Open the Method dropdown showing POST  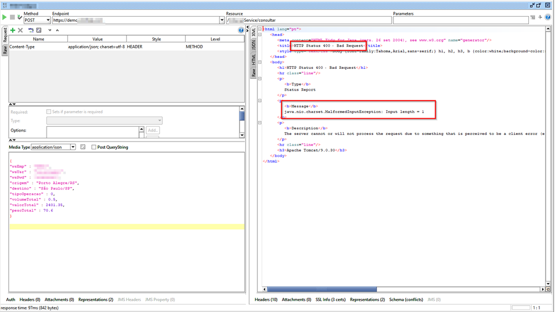coord(37,21)
